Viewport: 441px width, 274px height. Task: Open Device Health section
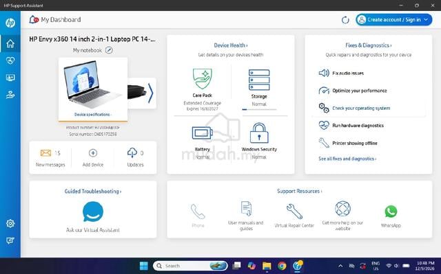point(231,45)
